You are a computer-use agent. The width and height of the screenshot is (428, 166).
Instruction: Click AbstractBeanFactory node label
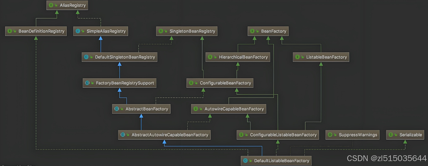[147, 109]
